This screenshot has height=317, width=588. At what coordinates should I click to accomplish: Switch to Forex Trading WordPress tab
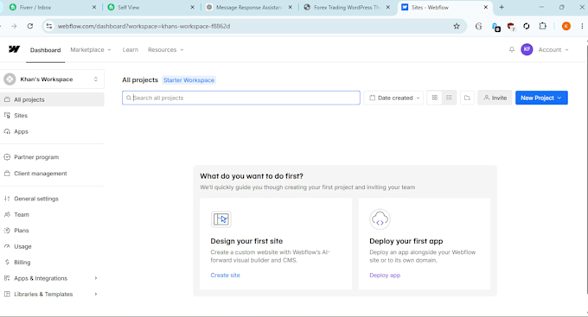coord(346,7)
